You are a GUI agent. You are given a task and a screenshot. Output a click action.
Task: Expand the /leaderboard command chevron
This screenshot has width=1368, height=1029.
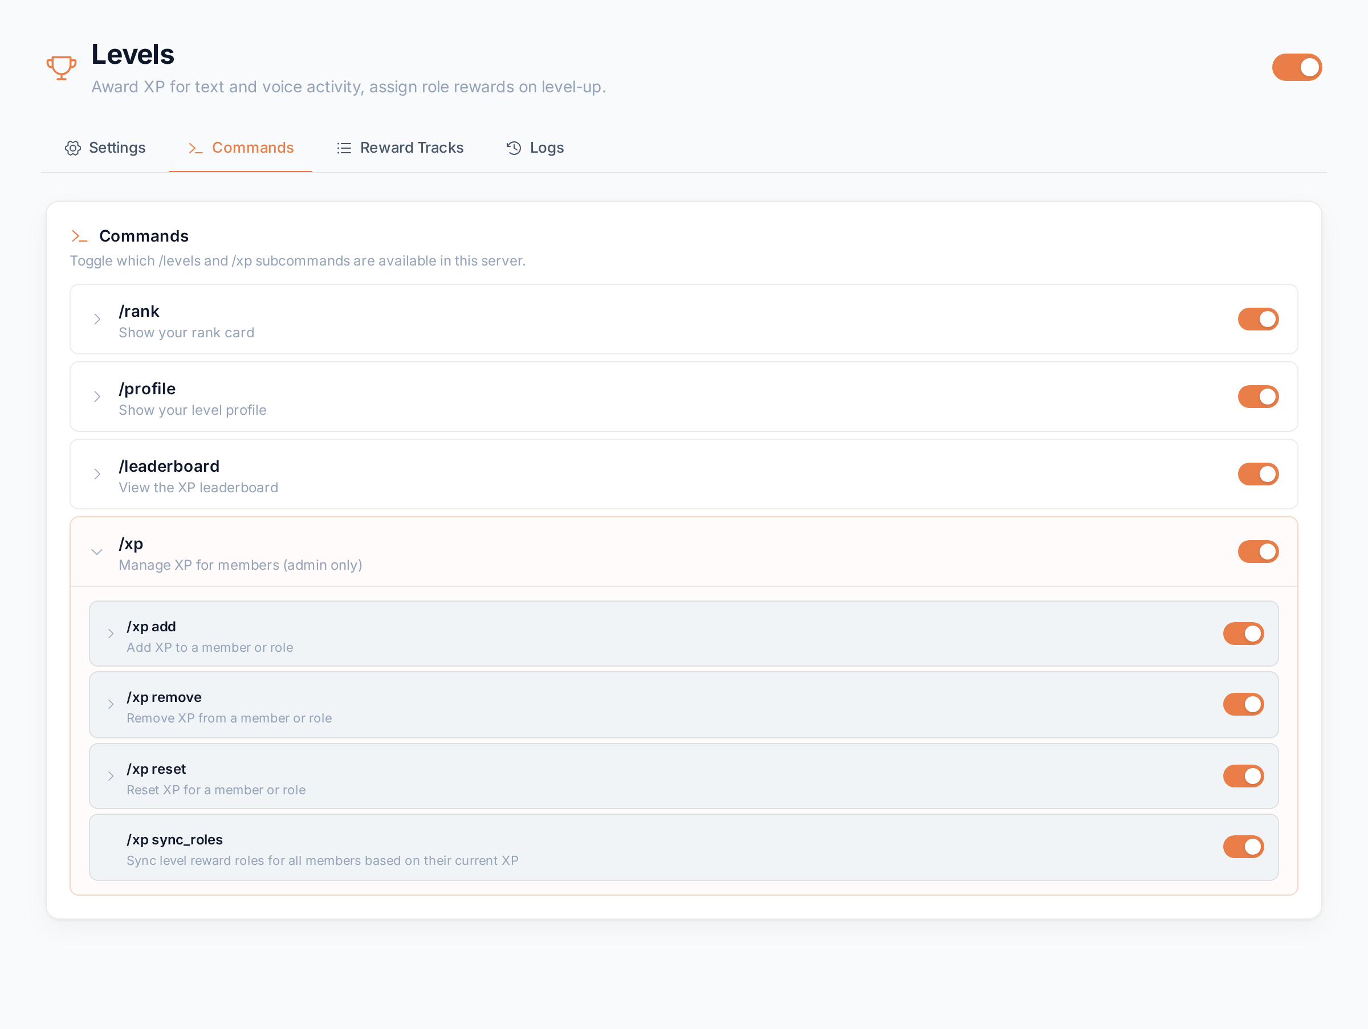[97, 474]
